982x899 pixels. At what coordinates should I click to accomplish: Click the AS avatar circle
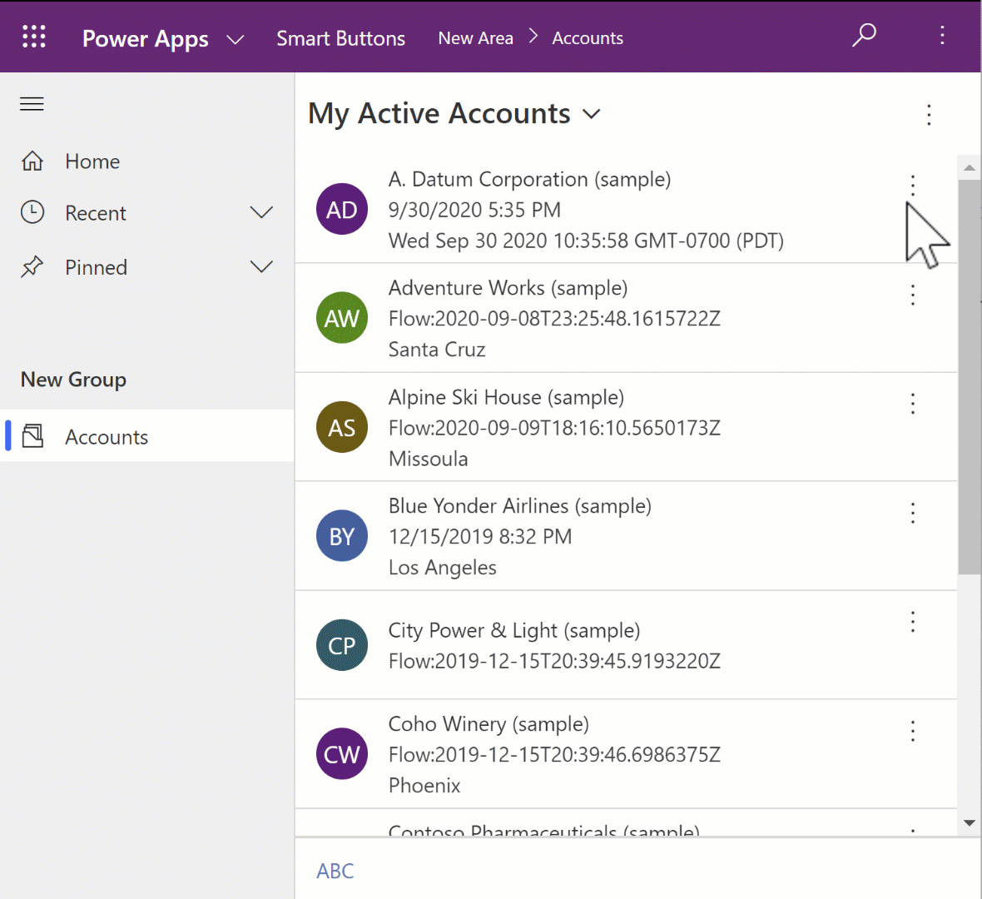click(342, 427)
